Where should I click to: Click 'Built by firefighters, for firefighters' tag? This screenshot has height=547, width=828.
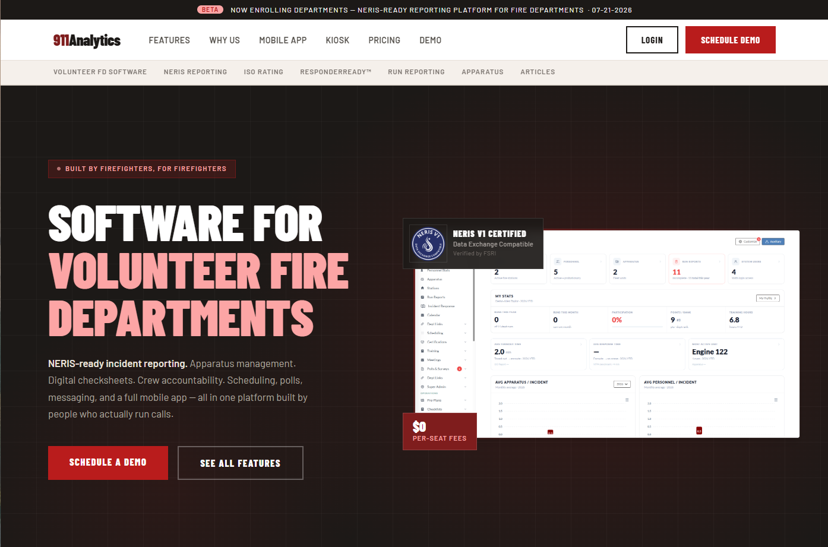pos(142,169)
